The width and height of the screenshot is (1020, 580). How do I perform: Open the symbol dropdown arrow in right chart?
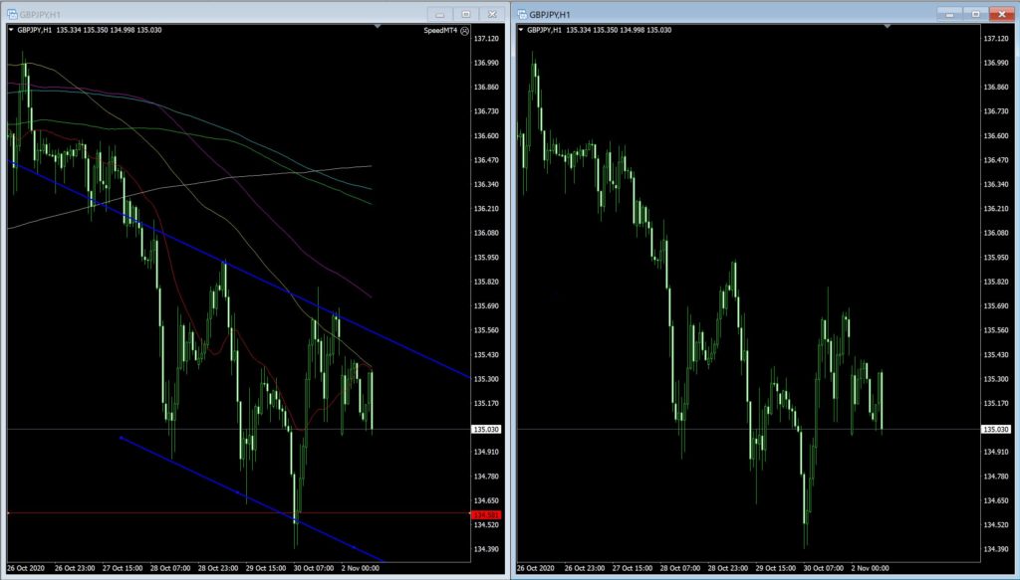[x=521, y=31]
